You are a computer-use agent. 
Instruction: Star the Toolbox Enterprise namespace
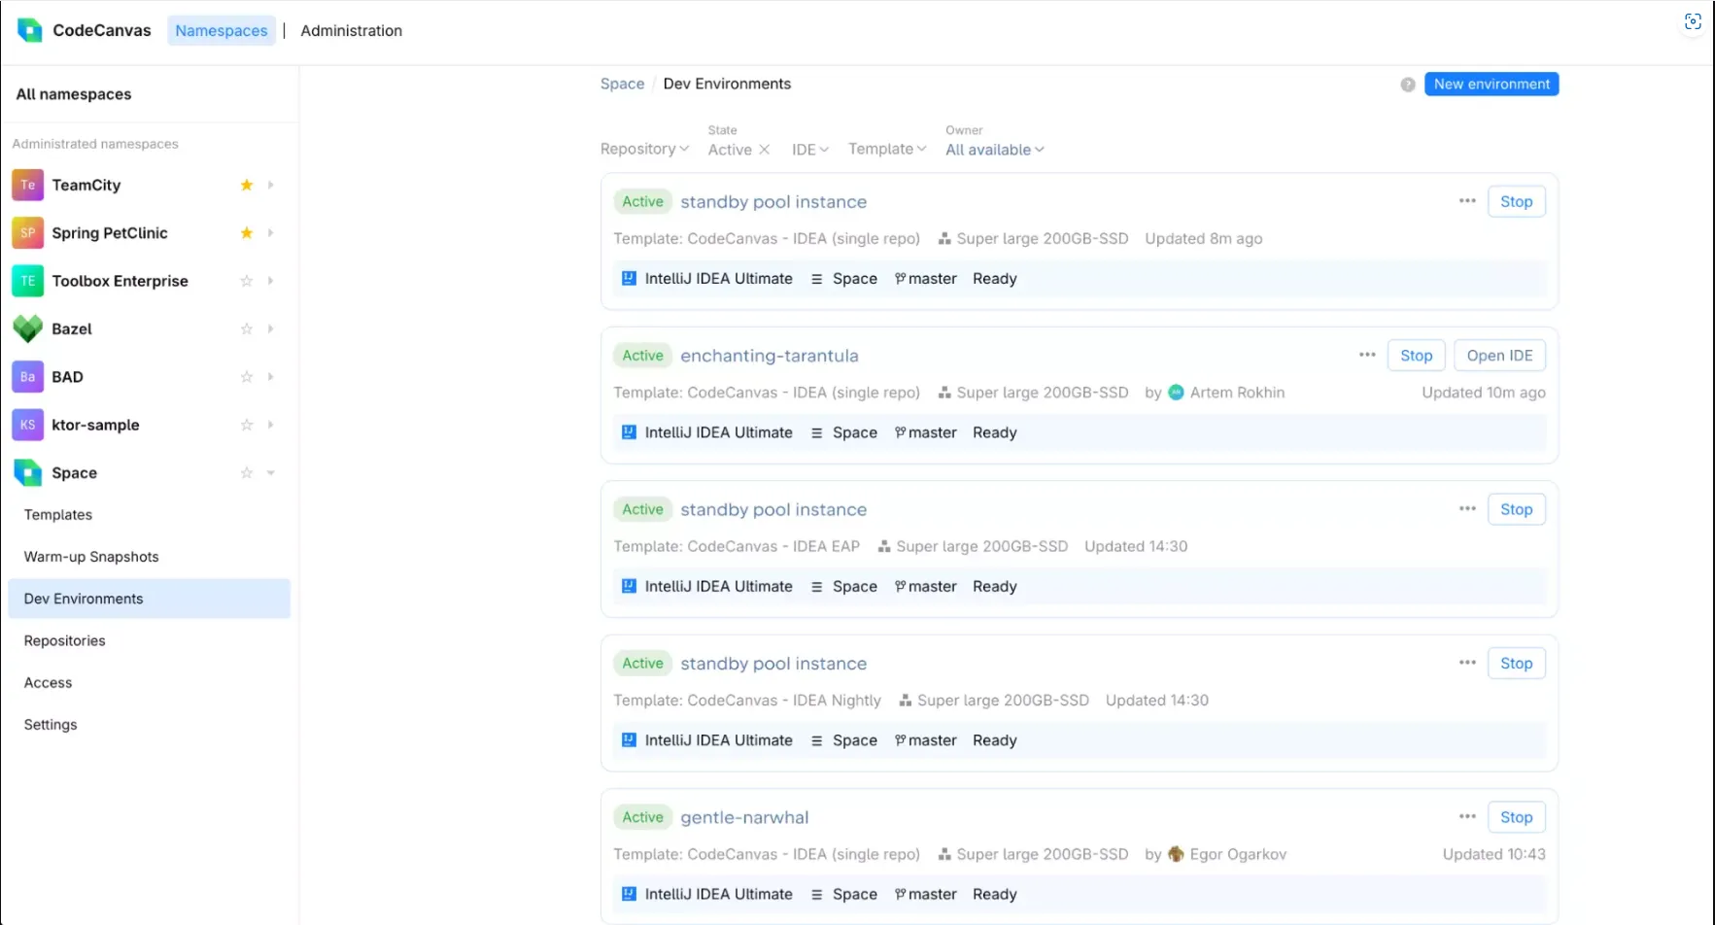247,281
